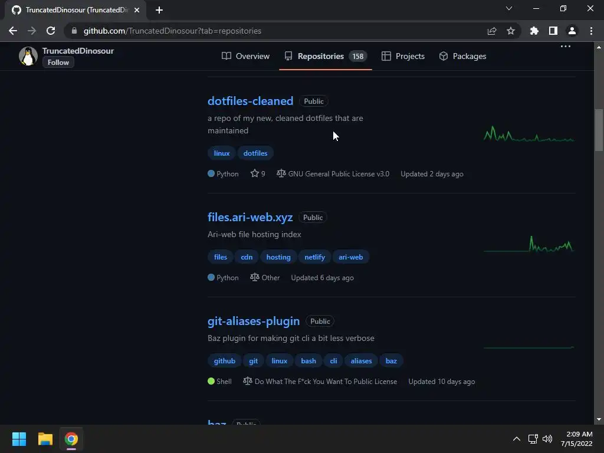Expand the tab search chevron
Screen dimensions: 604x453
coord(509,8)
